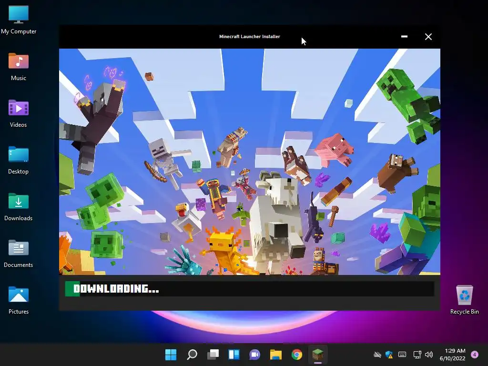Open File Explorer from the taskbar
The height and width of the screenshot is (366, 488).
(276, 355)
